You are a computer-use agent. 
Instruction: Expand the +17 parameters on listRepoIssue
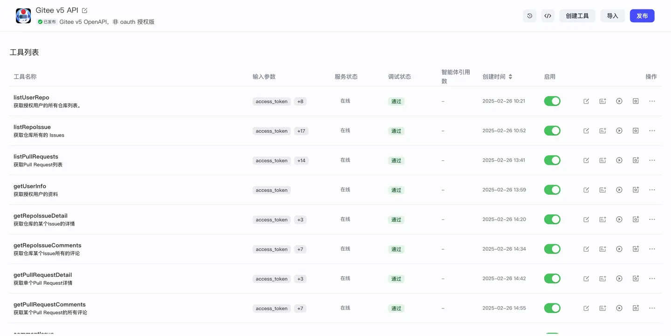coord(301,131)
